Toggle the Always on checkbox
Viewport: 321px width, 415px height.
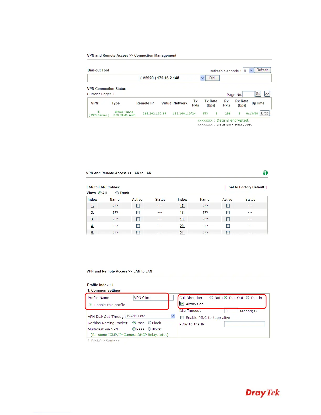182,304
